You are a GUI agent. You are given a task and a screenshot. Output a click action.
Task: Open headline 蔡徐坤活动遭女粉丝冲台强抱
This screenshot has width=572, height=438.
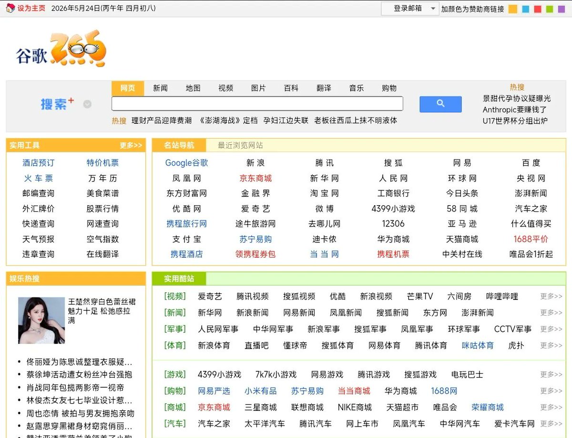coord(80,375)
